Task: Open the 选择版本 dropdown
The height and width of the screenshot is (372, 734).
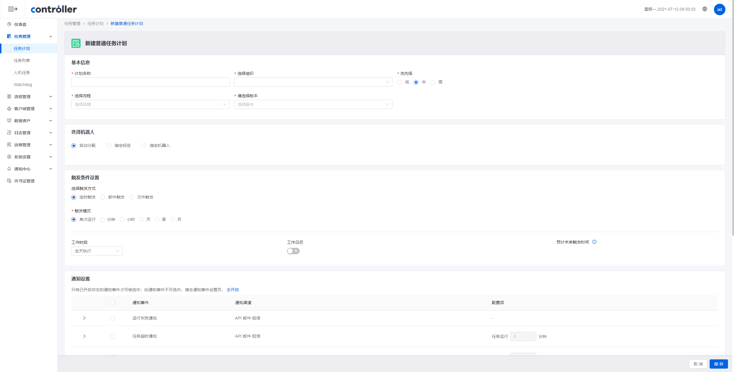Action: pyautogui.click(x=313, y=104)
